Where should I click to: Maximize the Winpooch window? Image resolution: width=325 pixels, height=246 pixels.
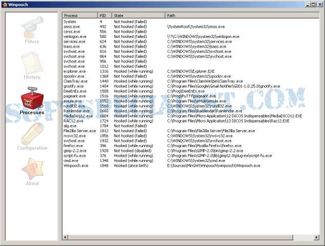(x=314, y=5)
